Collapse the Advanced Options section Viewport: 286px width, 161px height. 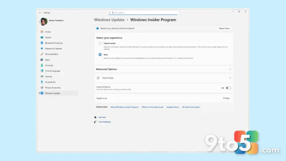click(x=230, y=69)
